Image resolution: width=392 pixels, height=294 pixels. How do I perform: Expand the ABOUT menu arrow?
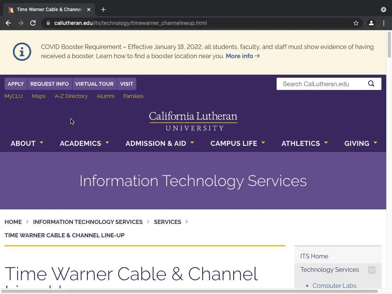pos(41,142)
